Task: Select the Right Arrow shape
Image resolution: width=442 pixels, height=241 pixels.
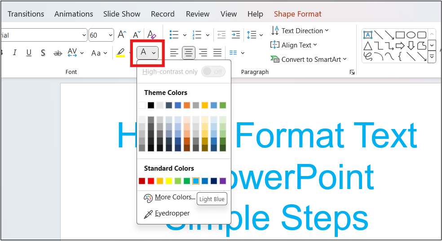Action: (400, 46)
